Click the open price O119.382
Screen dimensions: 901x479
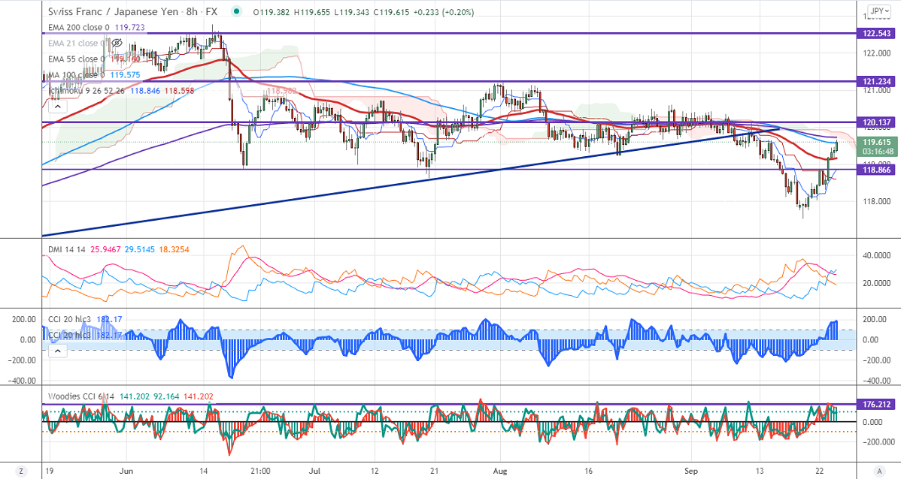pos(272,12)
